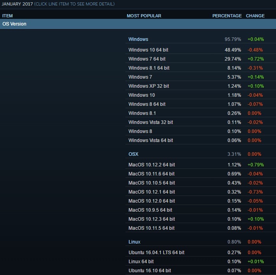The image size is (276, 275).
Task: Select the Ubuntu 16.04.1 LTS 64 bit row
Action: coord(200,253)
